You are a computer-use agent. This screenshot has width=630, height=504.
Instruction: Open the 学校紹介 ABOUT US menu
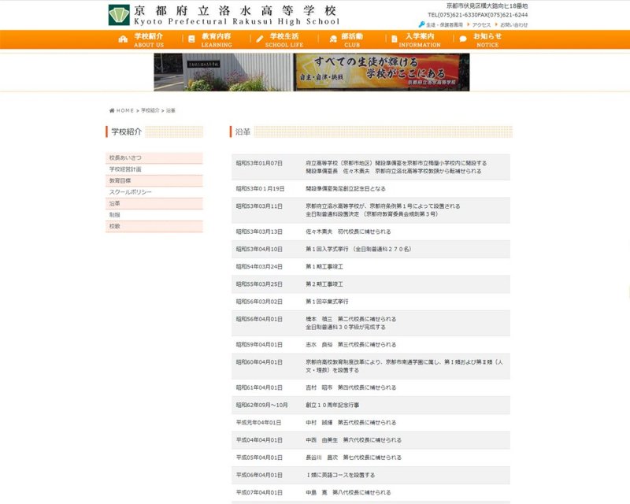point(148,40)
